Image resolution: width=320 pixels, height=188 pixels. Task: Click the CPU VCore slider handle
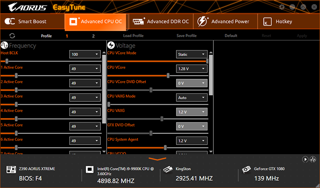pyautogui.click(x=168, y=76)
